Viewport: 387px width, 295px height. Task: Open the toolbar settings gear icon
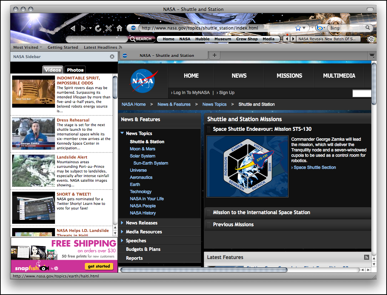(x=371, y=39)
